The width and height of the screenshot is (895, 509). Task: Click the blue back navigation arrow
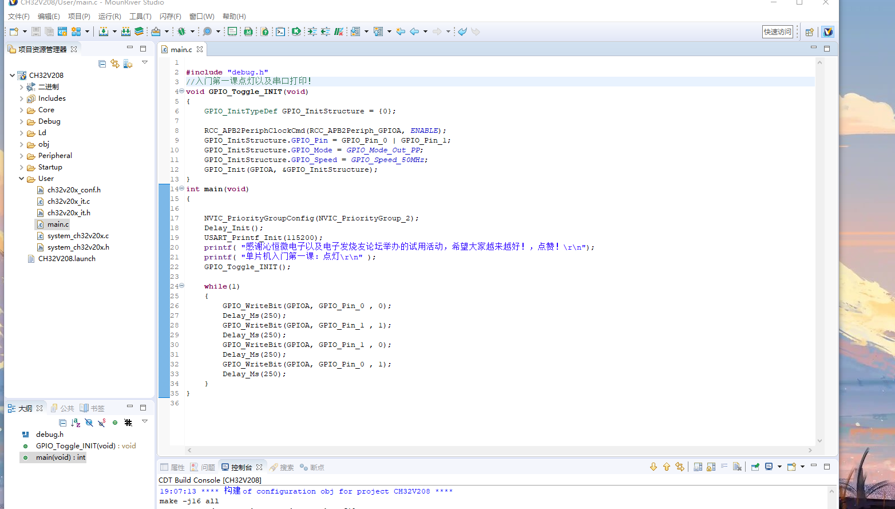pos(414,31)
